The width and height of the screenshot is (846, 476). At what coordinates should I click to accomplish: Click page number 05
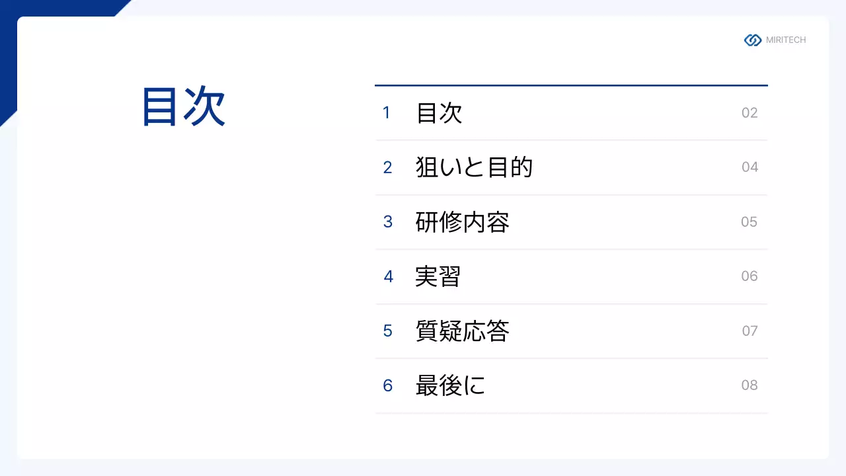pyautogui.click(x=749, y=222)
